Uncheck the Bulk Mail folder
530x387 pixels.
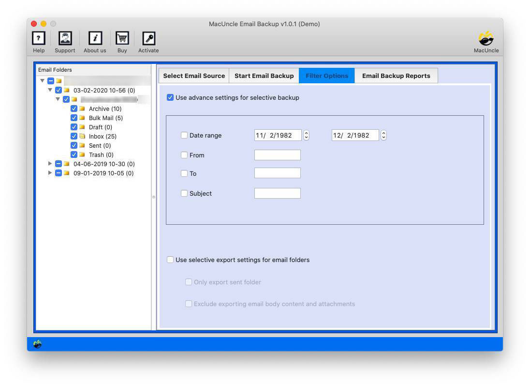[x=74, y=118]
